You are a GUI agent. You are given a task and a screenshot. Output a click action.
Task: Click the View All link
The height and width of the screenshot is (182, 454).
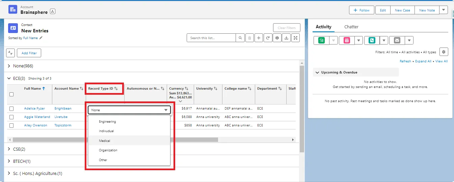coord(442,61)
